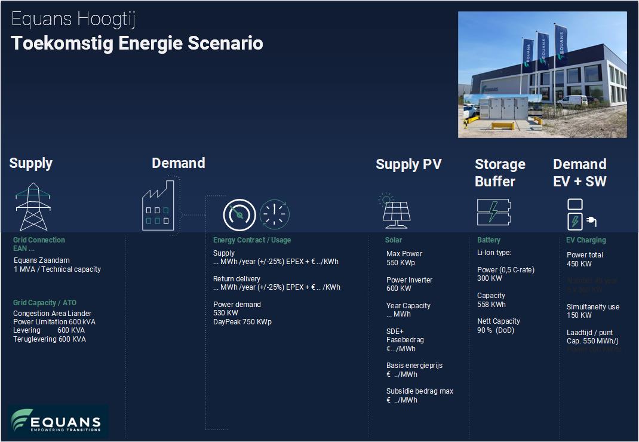Select the clock cycle icon

pos(275,214)
